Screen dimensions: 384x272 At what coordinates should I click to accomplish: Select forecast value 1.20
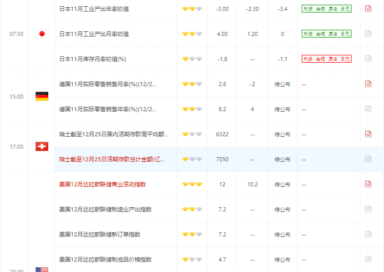pos(252,34)
